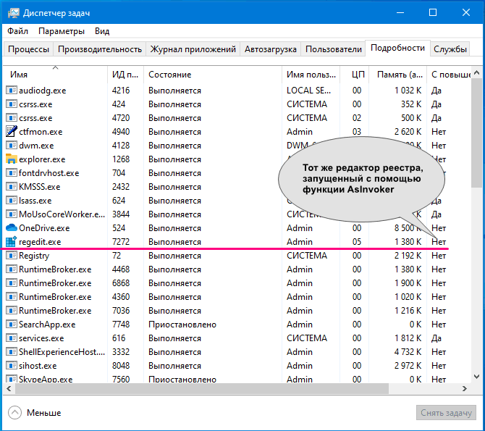Screen dimensions: 485x431
Task: Click memory value 4 732 K
Action: [408, 352]
